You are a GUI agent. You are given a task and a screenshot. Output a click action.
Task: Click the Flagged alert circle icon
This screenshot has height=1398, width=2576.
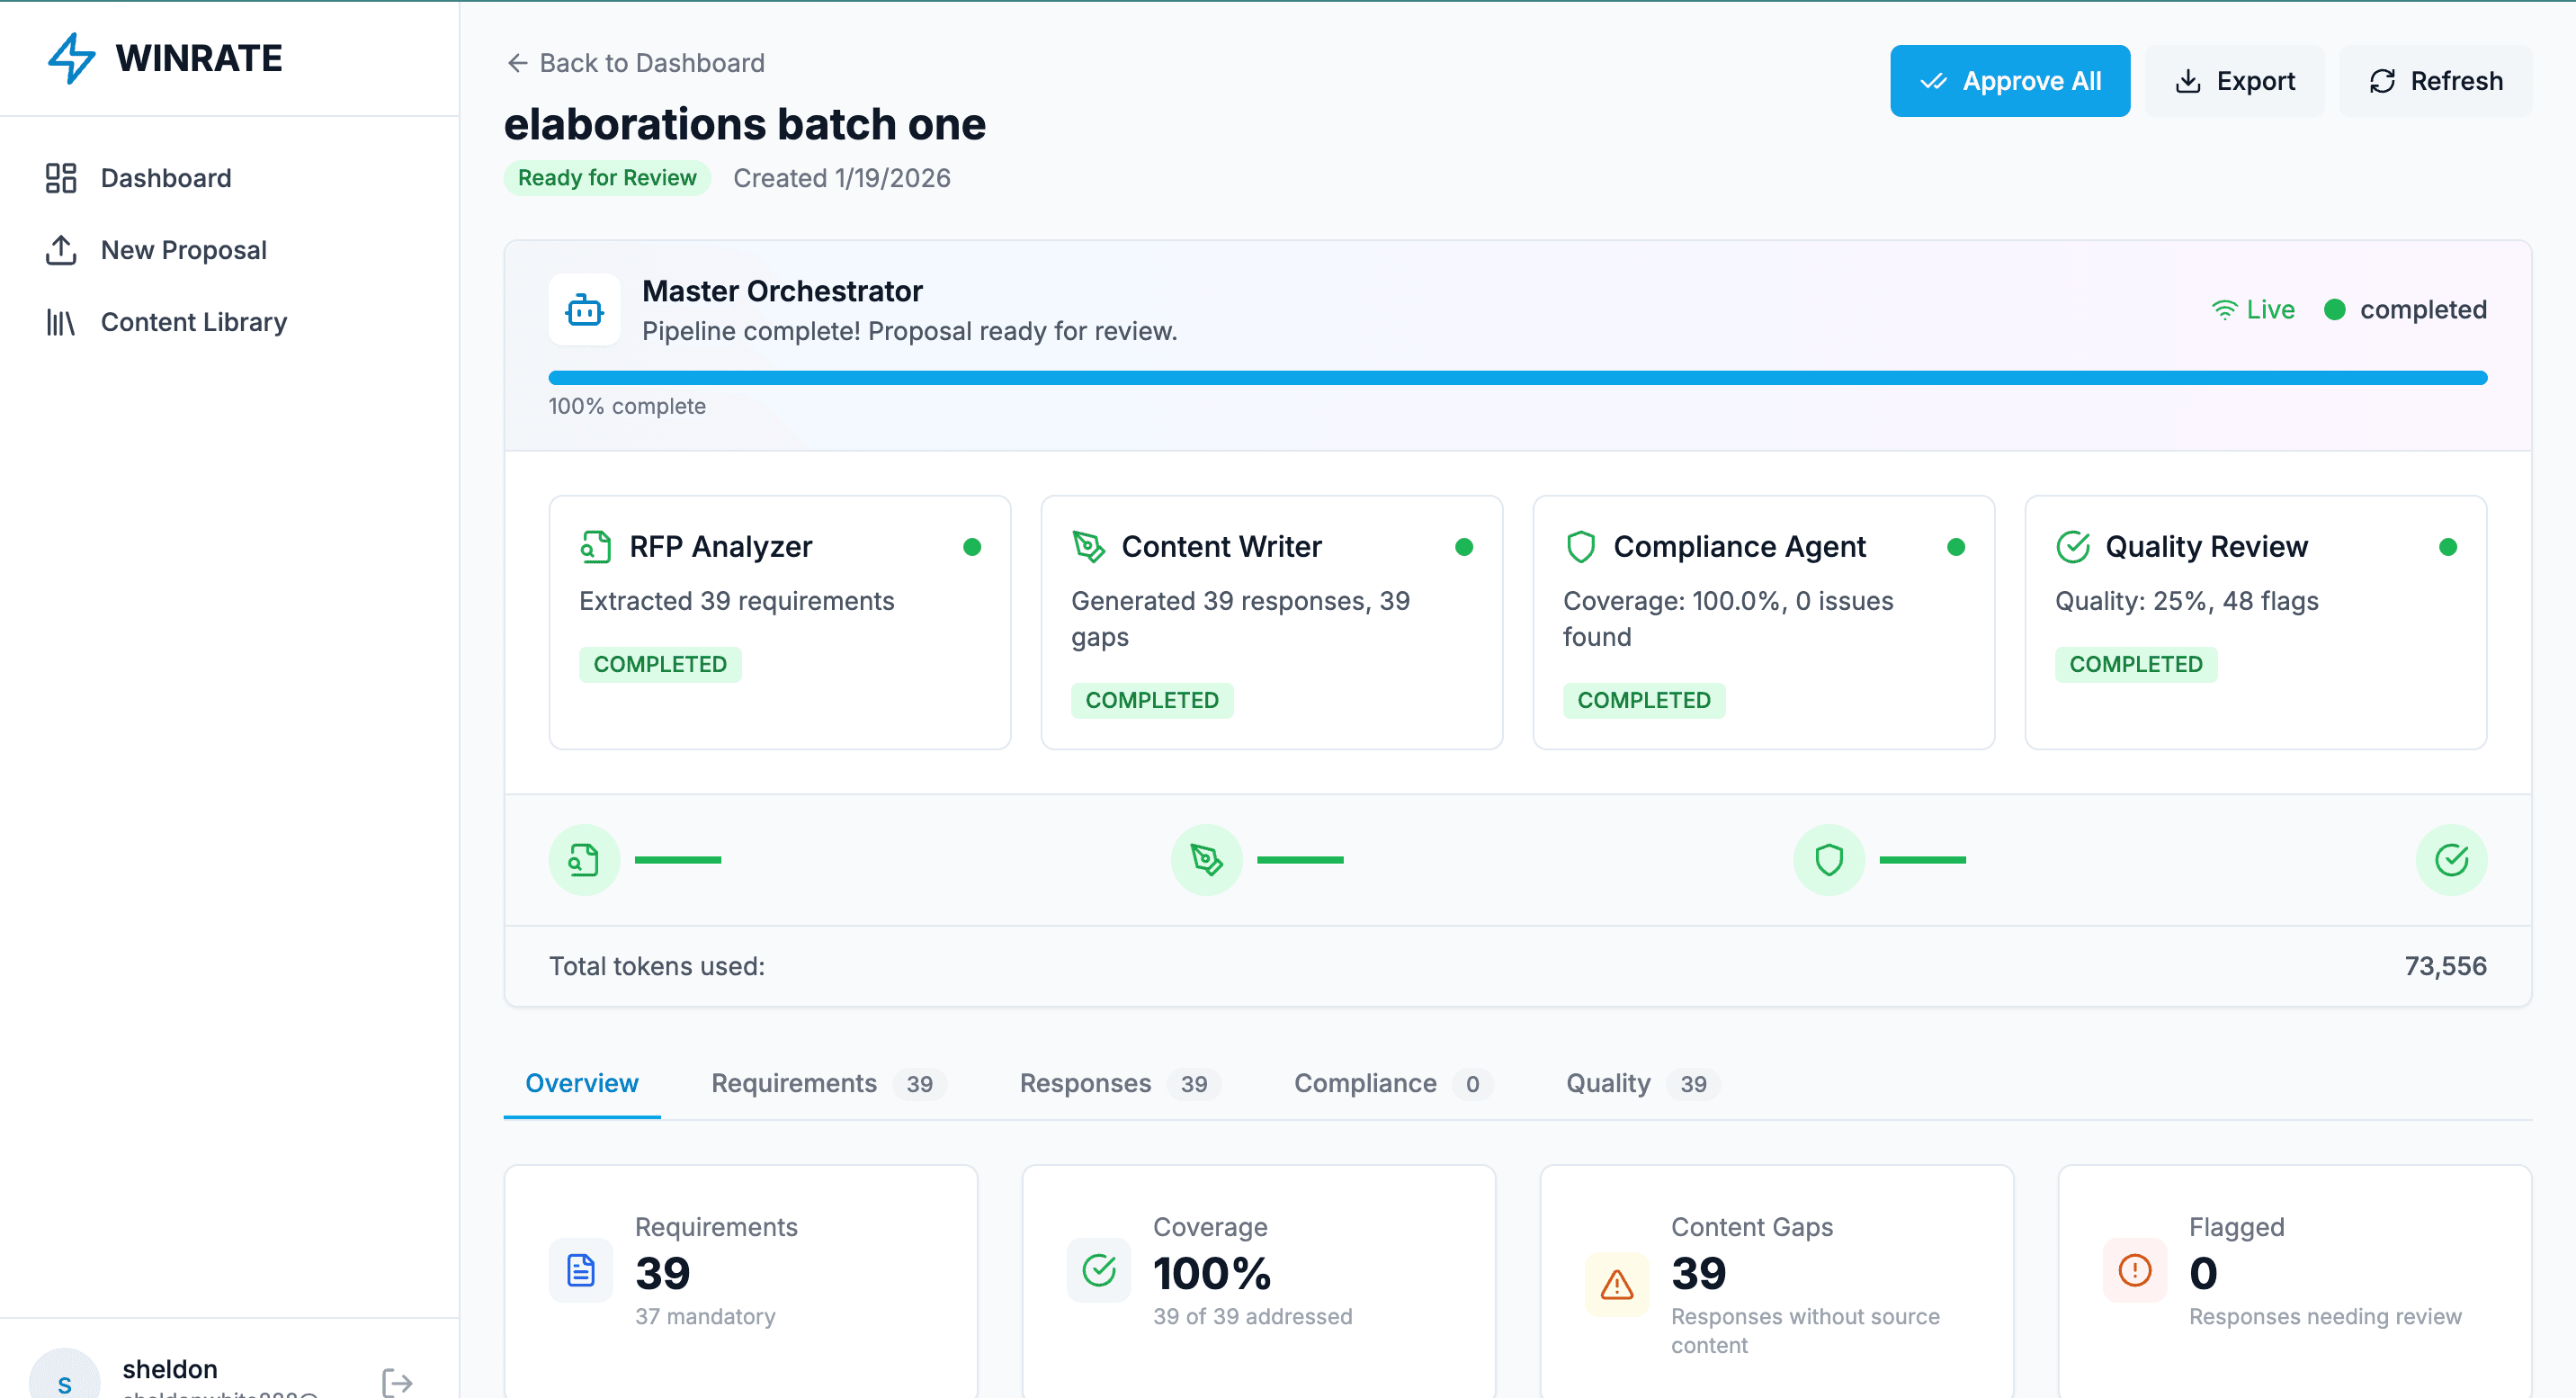click(x=2134, y=1270)
